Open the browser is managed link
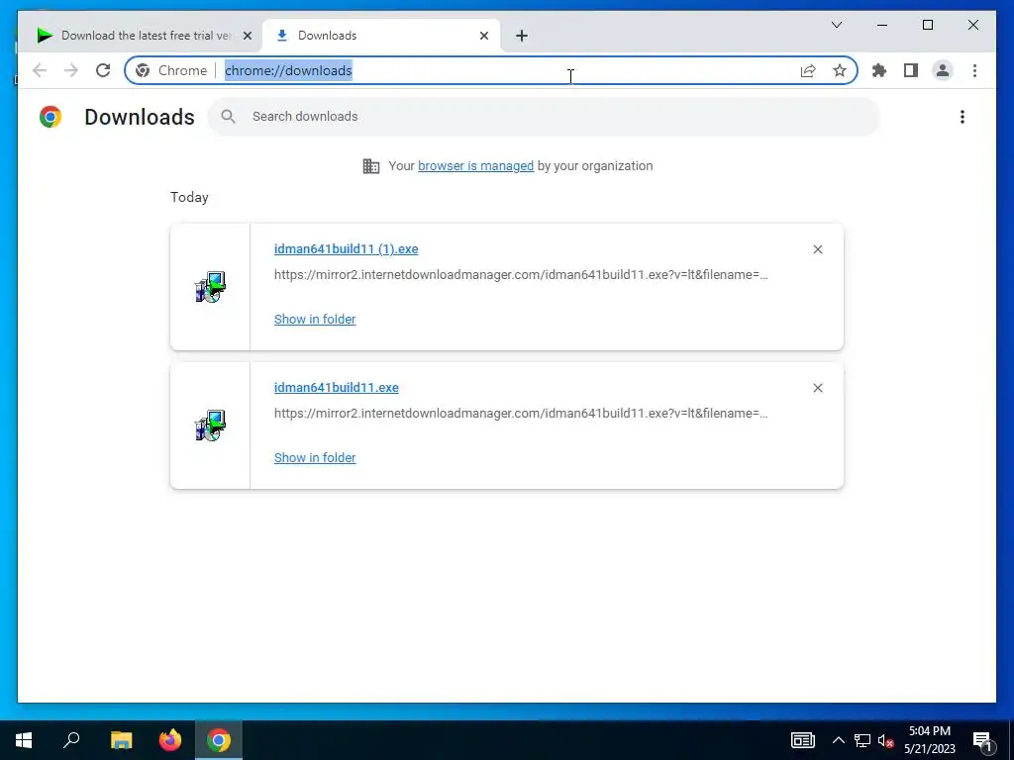Viewport: 1014px width, 760px height. click(476, 166)
